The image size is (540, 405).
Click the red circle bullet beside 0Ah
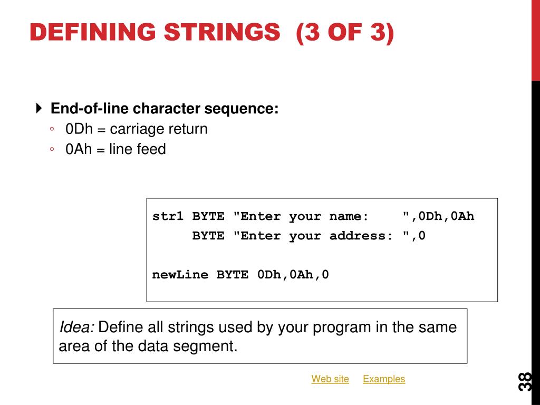click(x=52, y=149)
